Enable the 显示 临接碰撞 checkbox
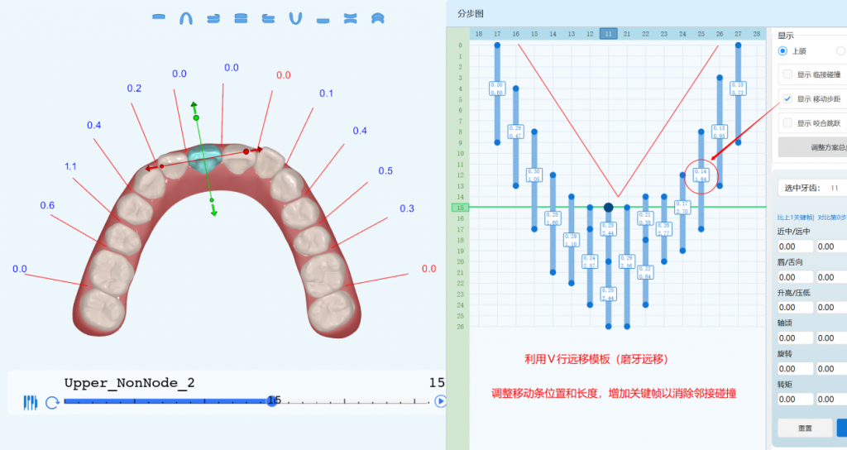Image resolution: width=847 pixels, height=450 pixels. 787,75
